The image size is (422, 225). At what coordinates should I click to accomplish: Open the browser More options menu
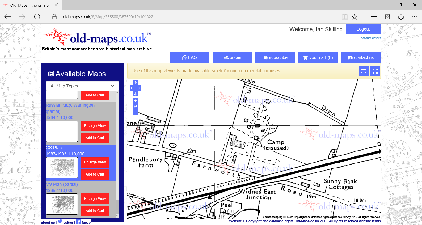tap(415, 17)
